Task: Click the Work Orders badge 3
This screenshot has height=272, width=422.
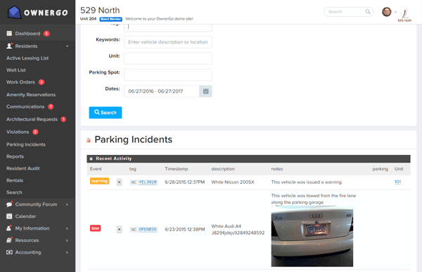Action: (x=41, y=82)
